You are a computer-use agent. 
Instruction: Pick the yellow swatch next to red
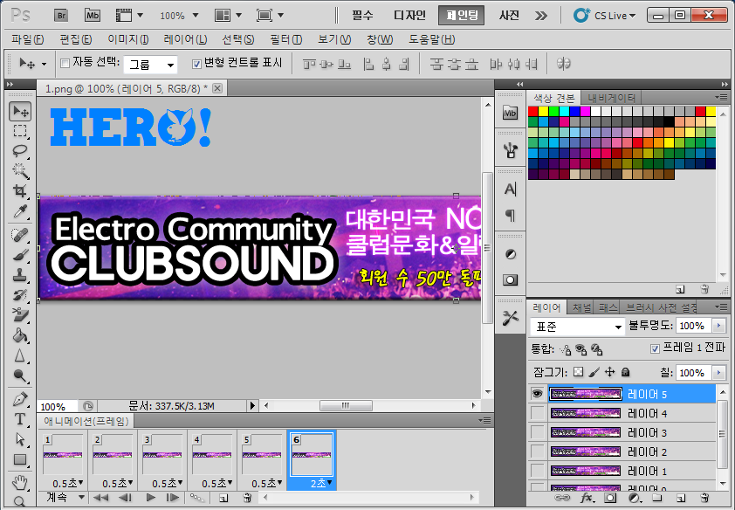click(543, 112)
